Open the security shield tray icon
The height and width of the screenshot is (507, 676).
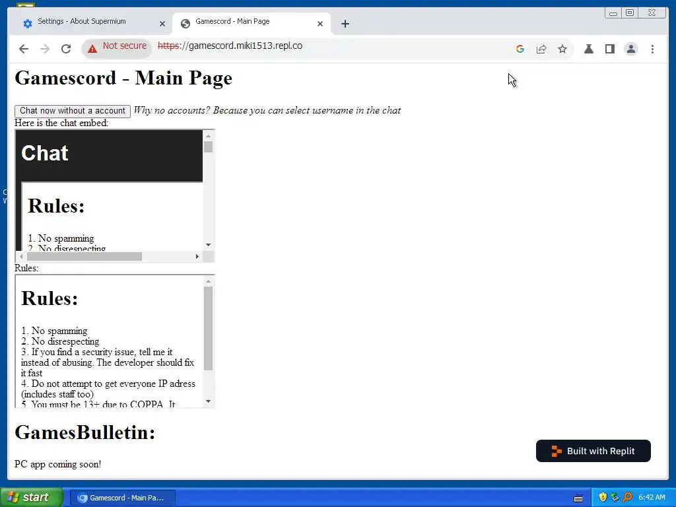point(603,497)
